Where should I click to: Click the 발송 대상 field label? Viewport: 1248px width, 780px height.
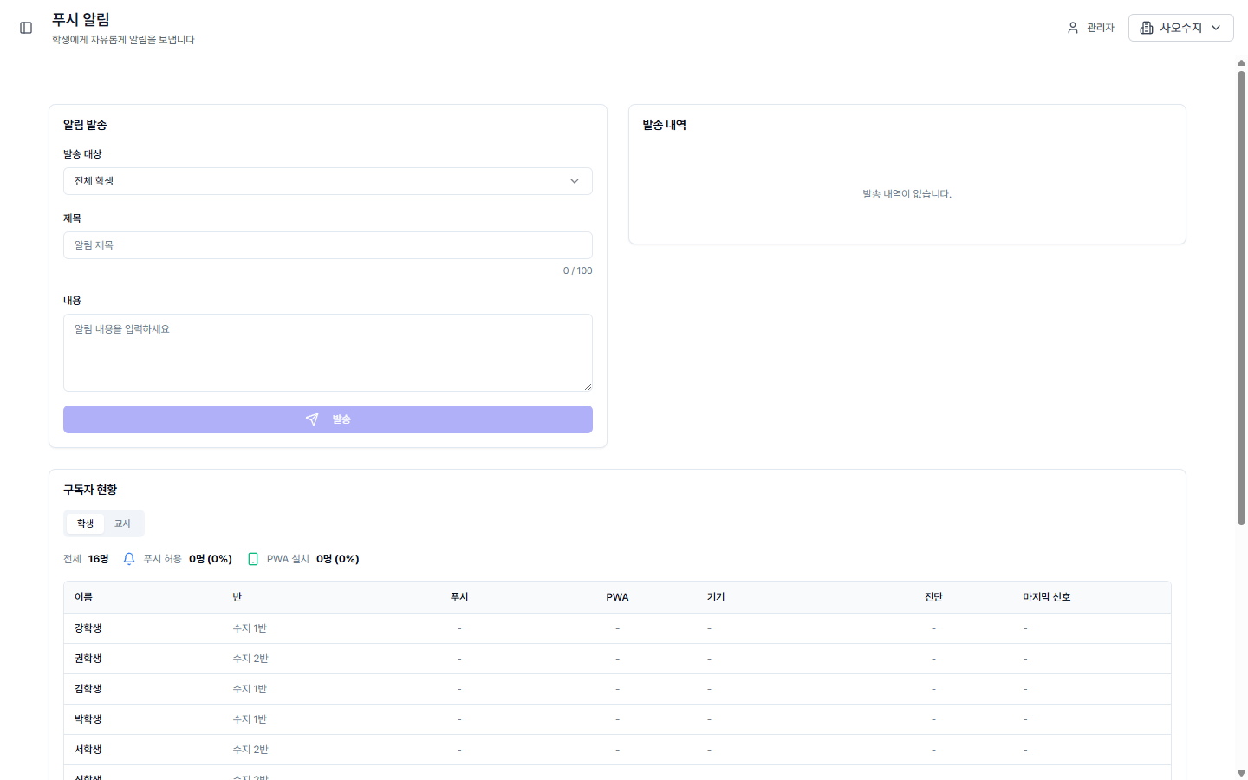click(x=82, y=154)
